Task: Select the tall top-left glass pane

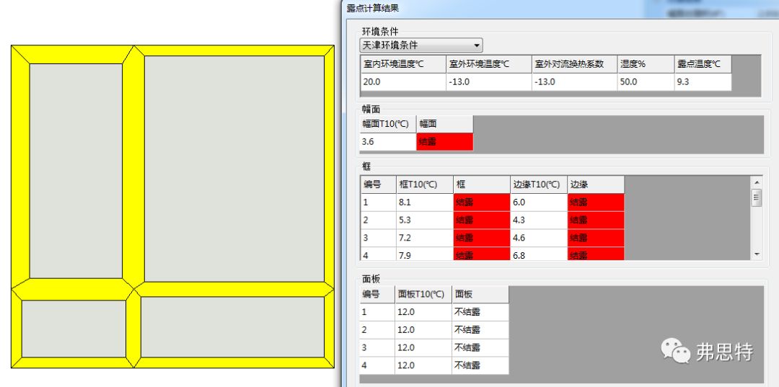Action: click(x=76, y=170)
